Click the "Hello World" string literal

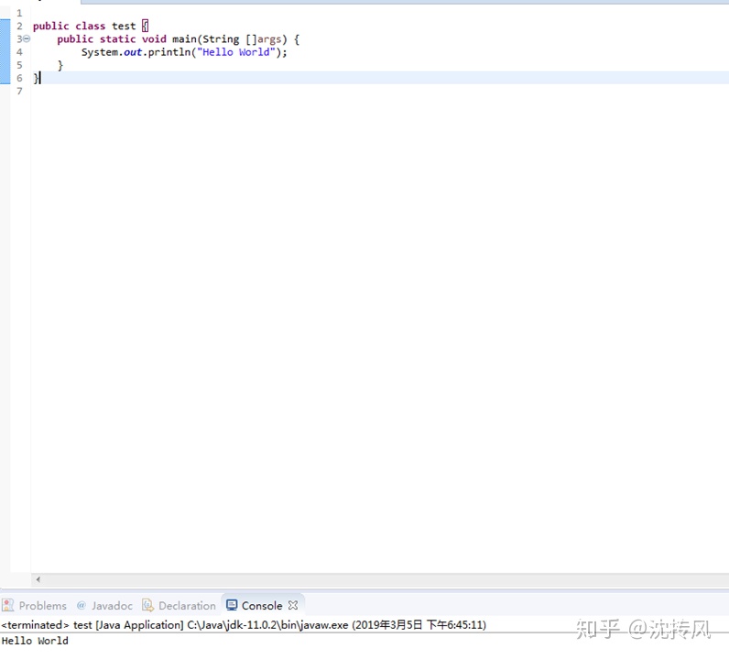pyautogui.click(x=236, y=52)
